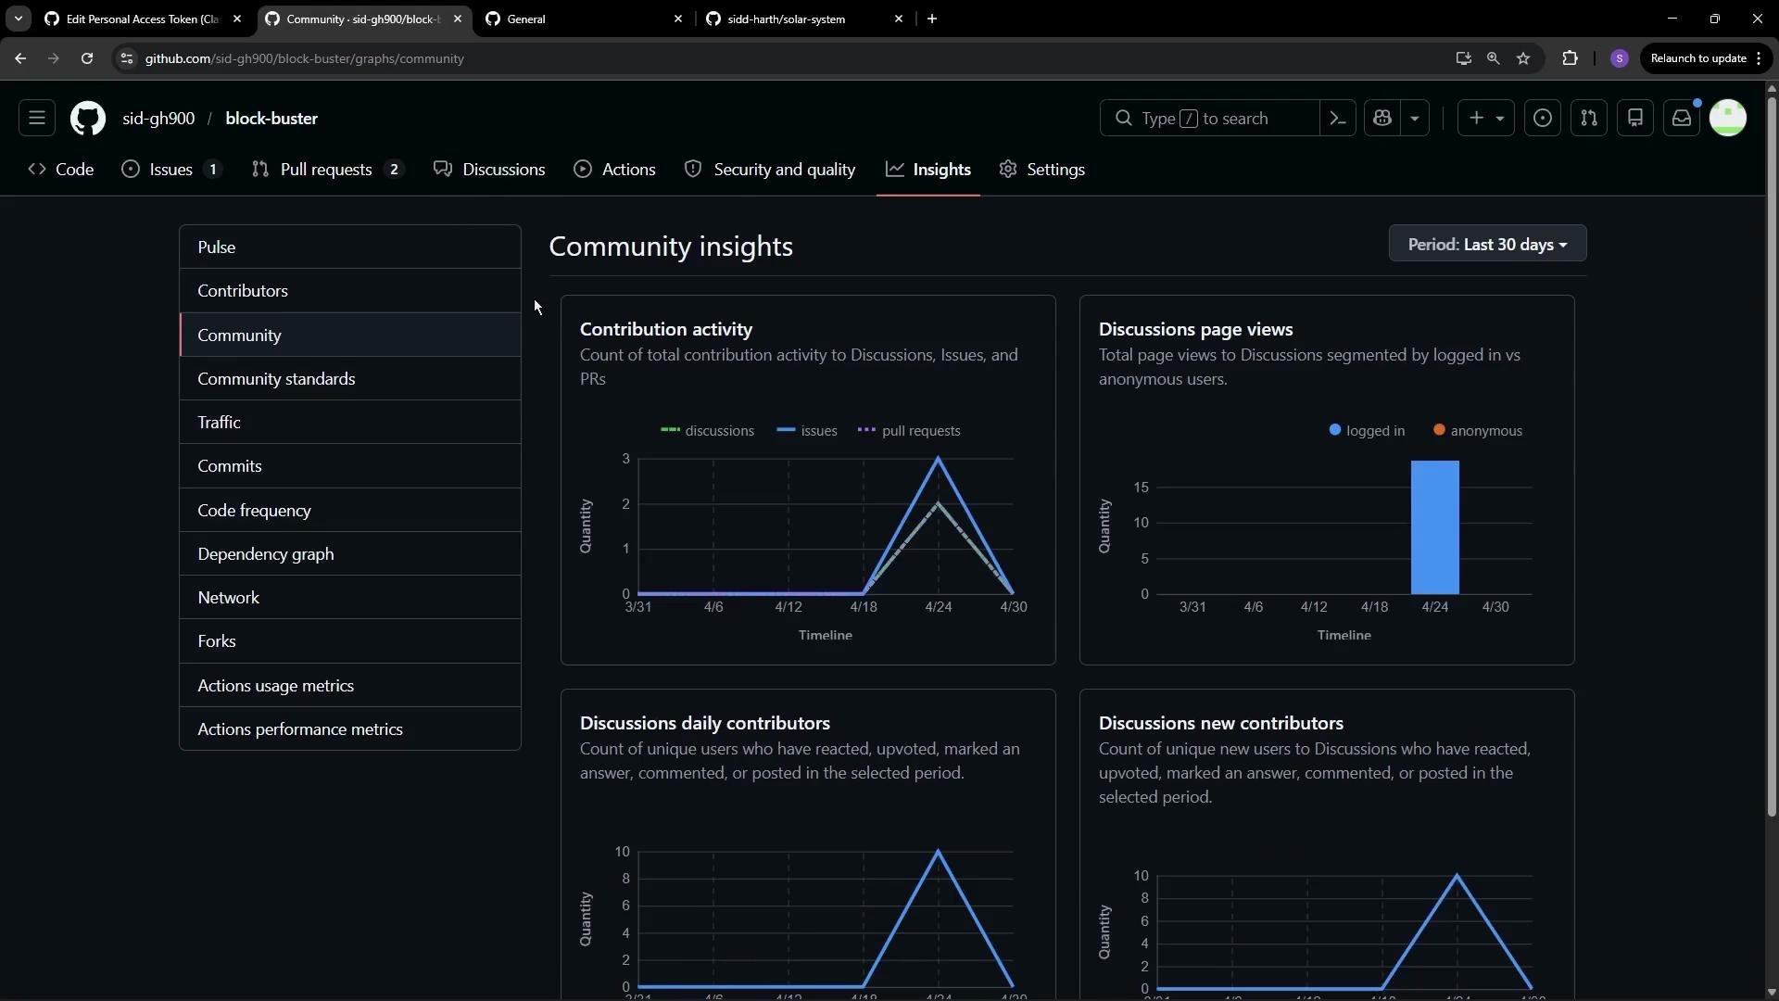Viewport: 1779px width, 1001px height.
Task: Open Traffic in the insights sidebar
Action: pyautogui.click(x=350, y=423)
